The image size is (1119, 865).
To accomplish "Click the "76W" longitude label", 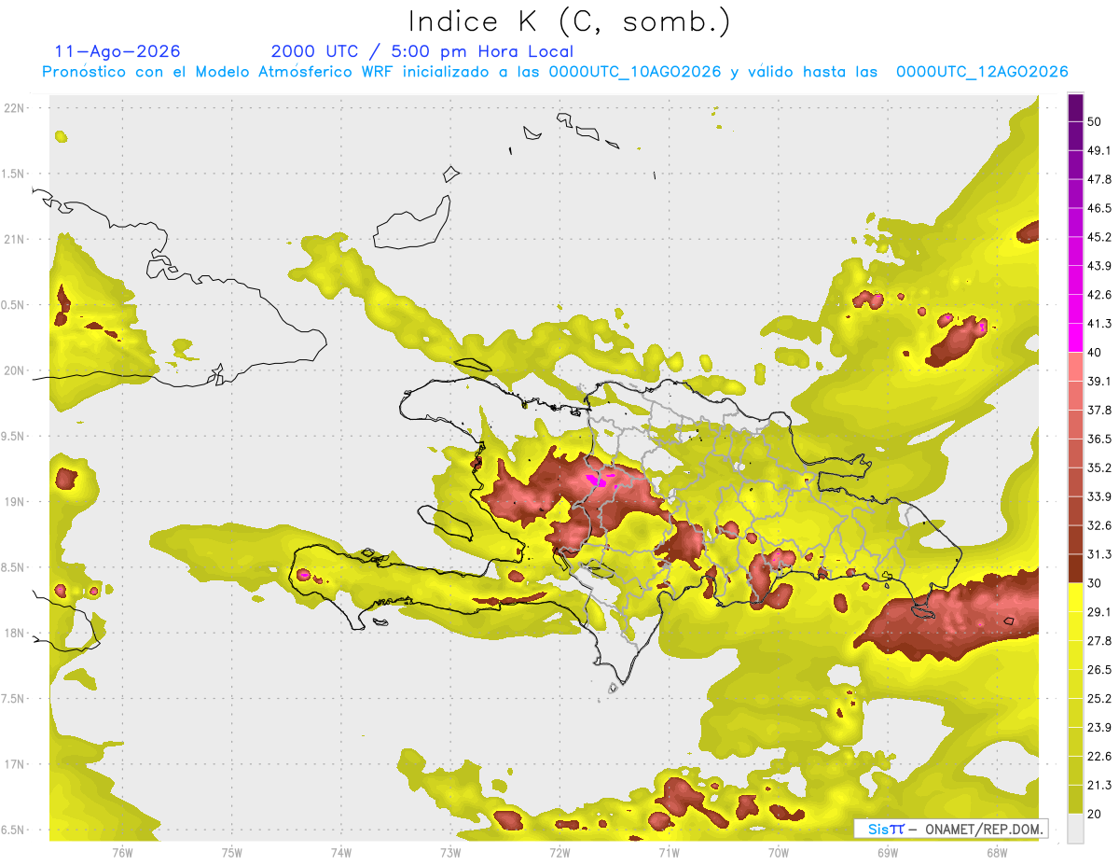I will click(122, 852).
